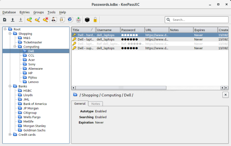The height and width of the screenshot is (146, 231).
Task: Select the Morgan Stanley group
Action: (34, 126)
